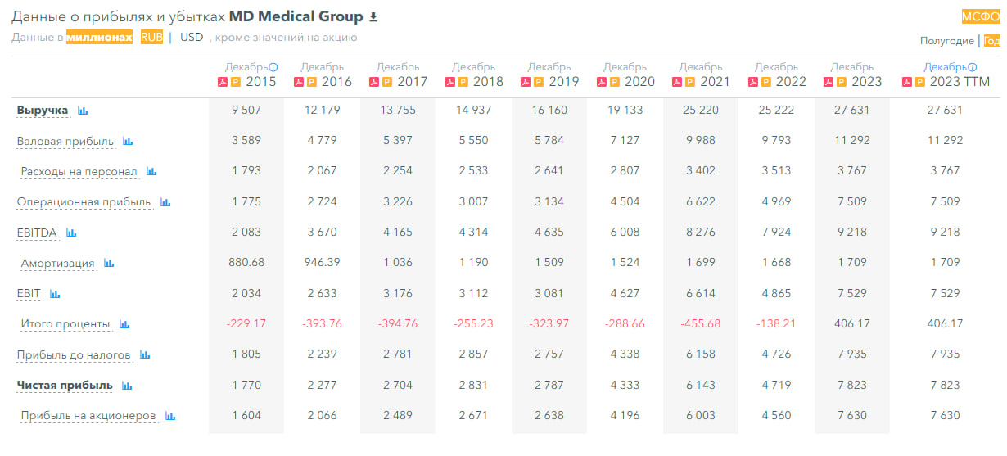
Task: Click the МСФО reporting standard label
Action: (x=980, y=17)
